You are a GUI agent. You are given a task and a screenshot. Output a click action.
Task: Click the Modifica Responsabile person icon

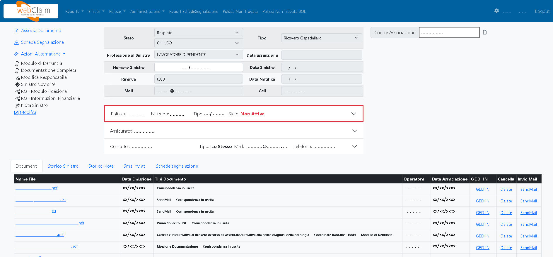pos(17,78)
